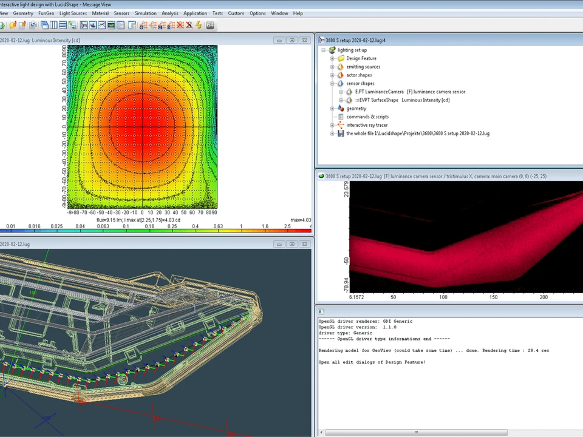This screenshot has height=437, width=583.
Task: Click the save document icon with orange flame
Action: tap(22, 25)
